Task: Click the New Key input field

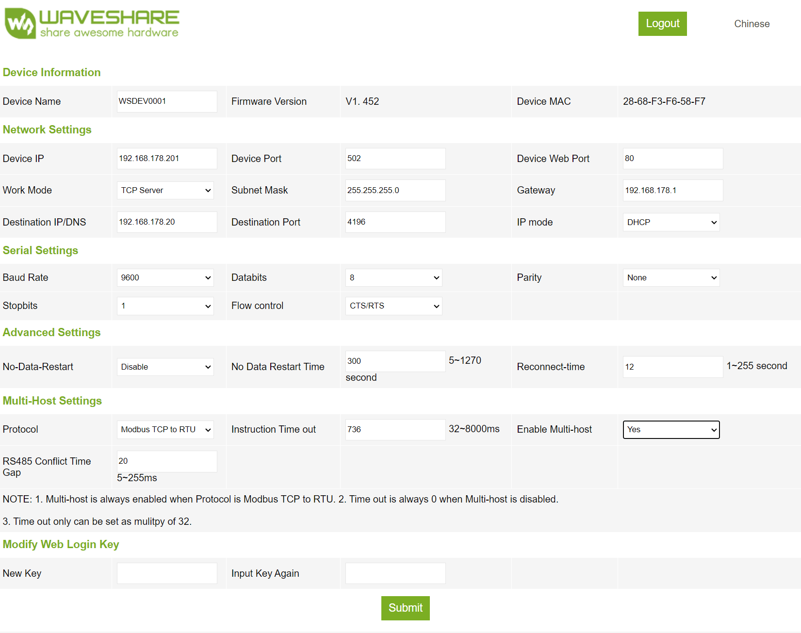Action: coord(166,573)
